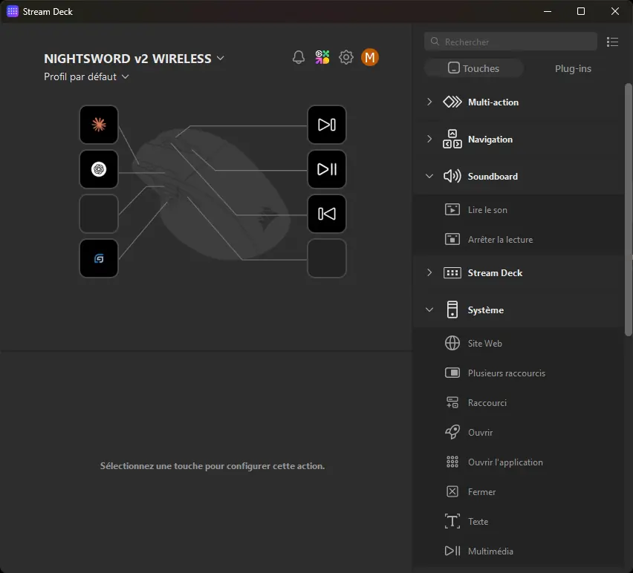Click the Multi-action category title

493,102
